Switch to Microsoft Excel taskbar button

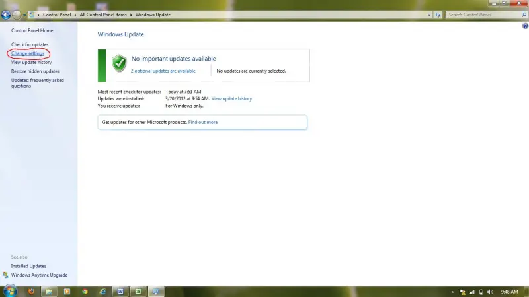138,292
